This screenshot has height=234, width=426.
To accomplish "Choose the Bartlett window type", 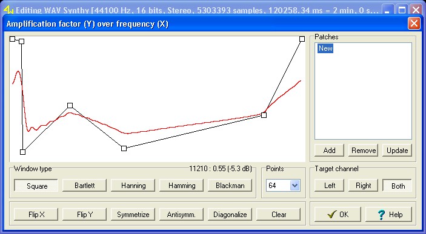I will (84, 186).
